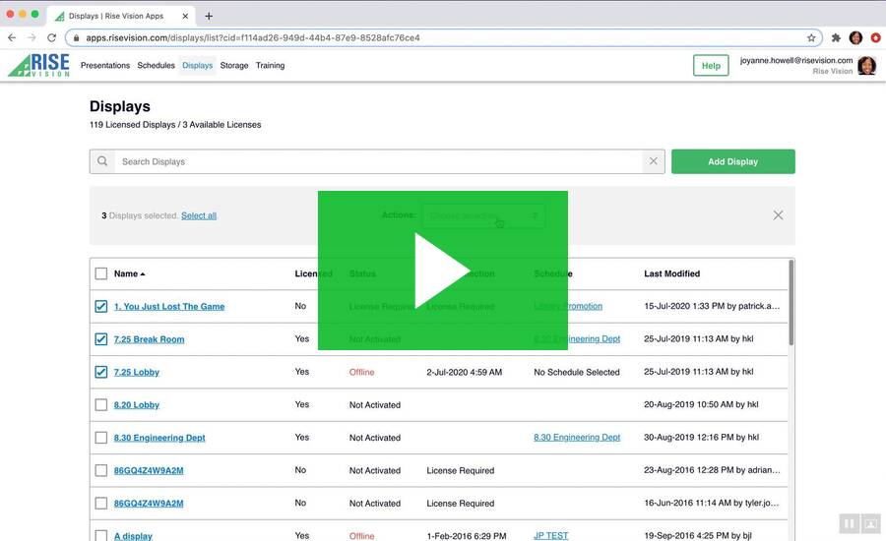
Task: Open 1. You Just Lost The Game display
Action: (169, 306)
